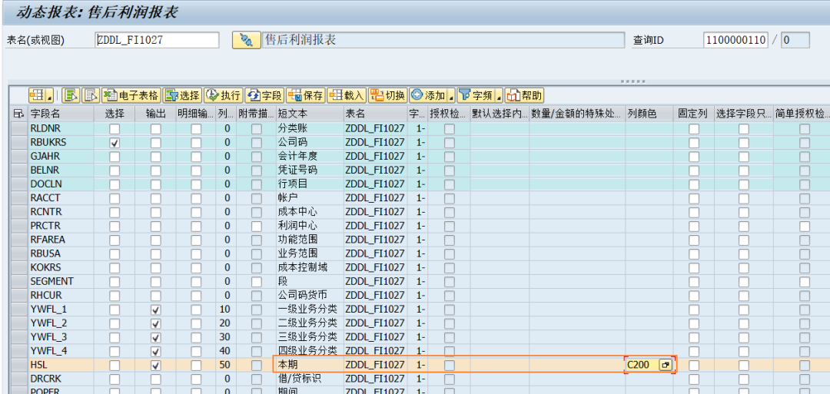This screenshot has height=394, width=830.
Task: Open the value help for column color C200
Action: pyautogui.click(x=665, y=364)
